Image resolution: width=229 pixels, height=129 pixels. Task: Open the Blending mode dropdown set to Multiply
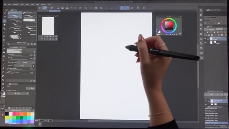click(26, 62)
